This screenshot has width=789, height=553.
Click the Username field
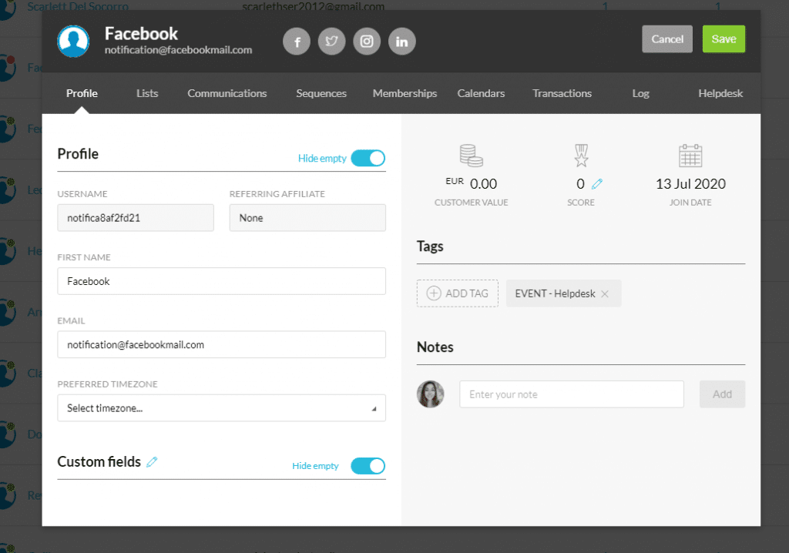(136, 218)
